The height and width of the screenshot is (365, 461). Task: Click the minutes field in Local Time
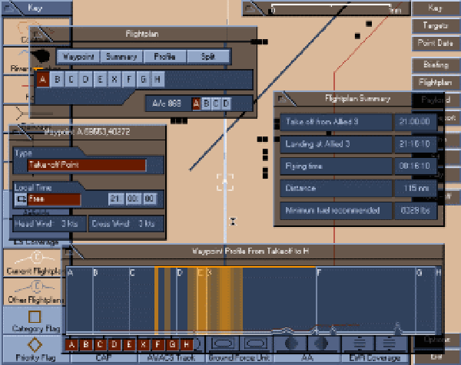134,199
